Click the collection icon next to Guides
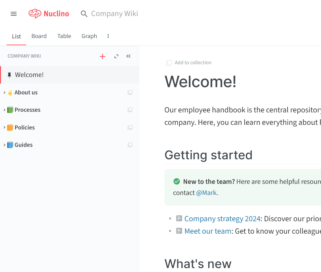Screen dimensions: 321x272 pos(130,145)
